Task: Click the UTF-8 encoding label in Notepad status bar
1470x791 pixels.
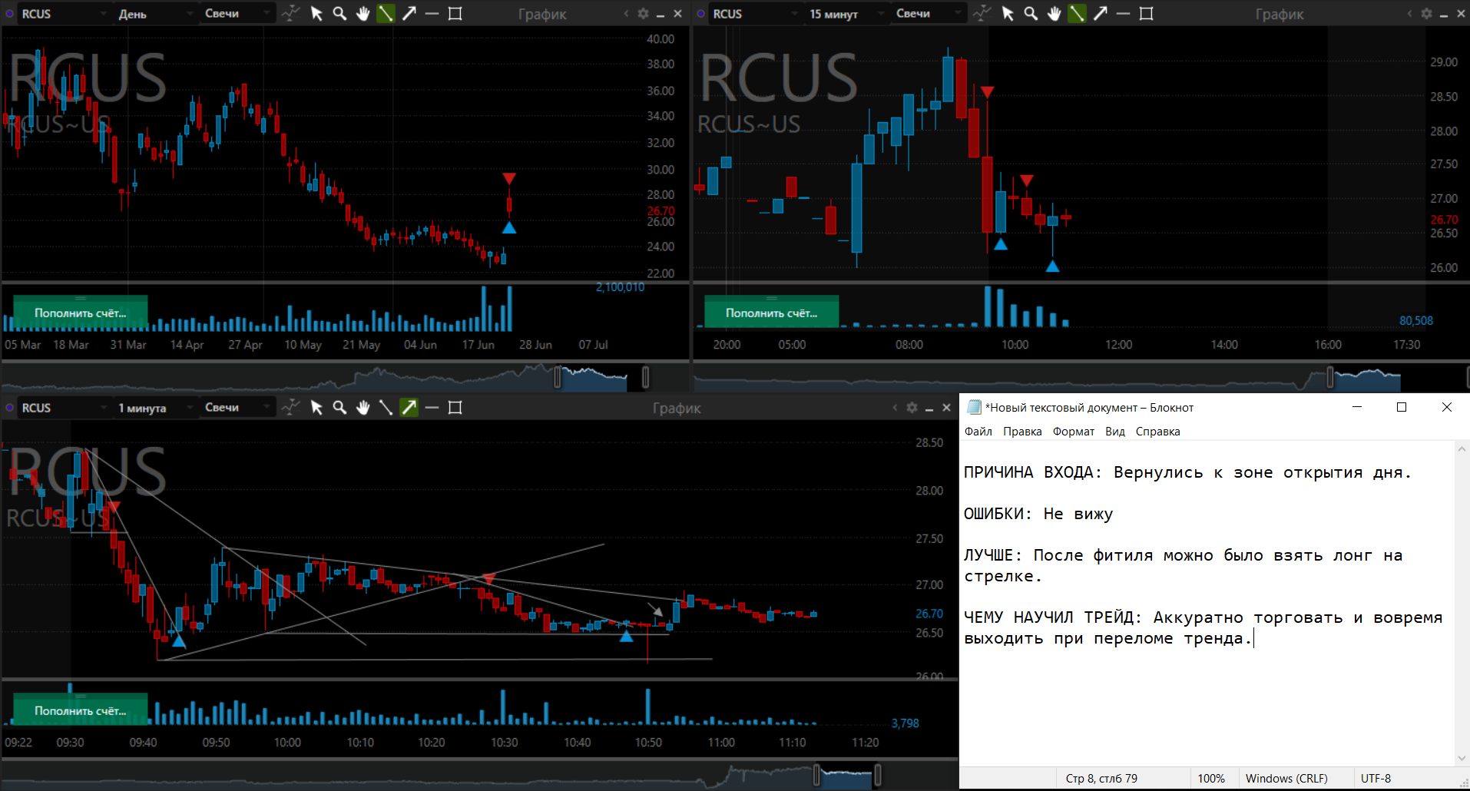Action: [1376, 779]
